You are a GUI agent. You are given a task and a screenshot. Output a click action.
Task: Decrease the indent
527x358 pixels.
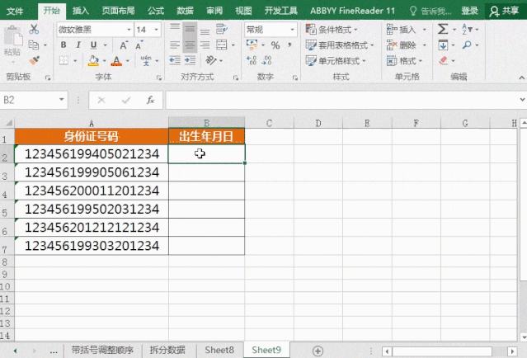click(x=175, y=60)
